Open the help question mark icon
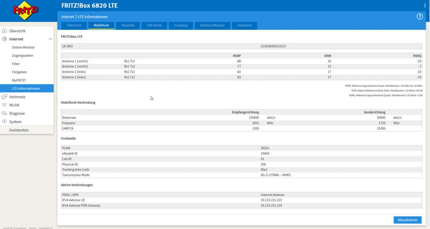The width and height of the screenshot is (430, 229). (x=420, y=16)
